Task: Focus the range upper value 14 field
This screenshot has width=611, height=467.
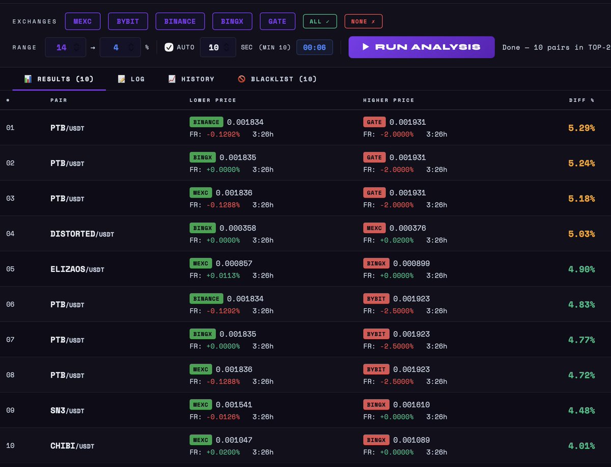Action: 62,47
